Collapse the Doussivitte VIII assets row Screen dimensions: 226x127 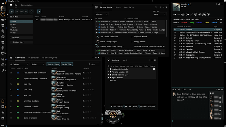coord(96,33)
